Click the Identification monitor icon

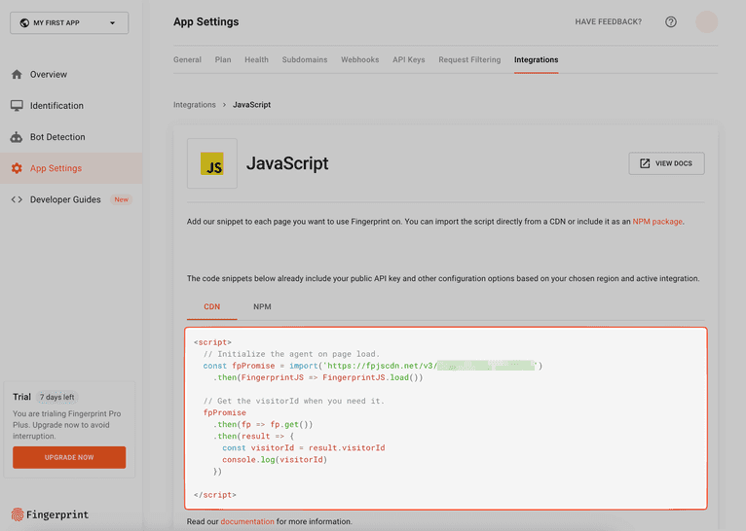tap(17, 105)
